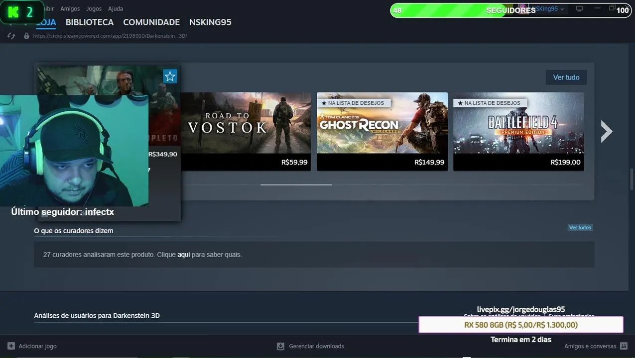
Task: Click the R$59,99 price
Action: [x=294, y=162]
